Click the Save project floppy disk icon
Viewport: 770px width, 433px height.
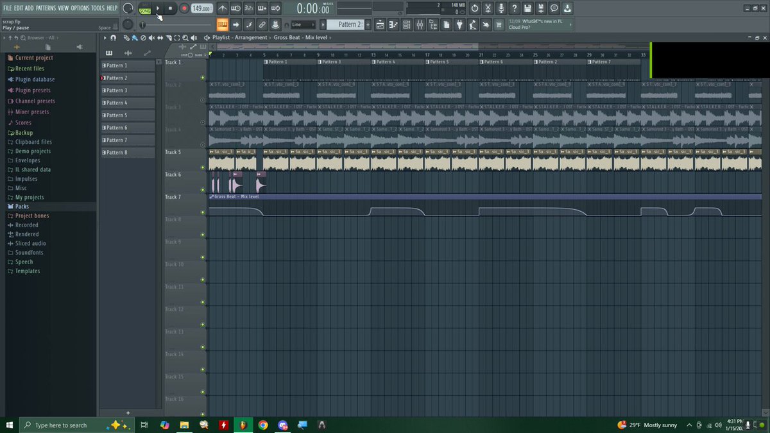click(527, 8)
